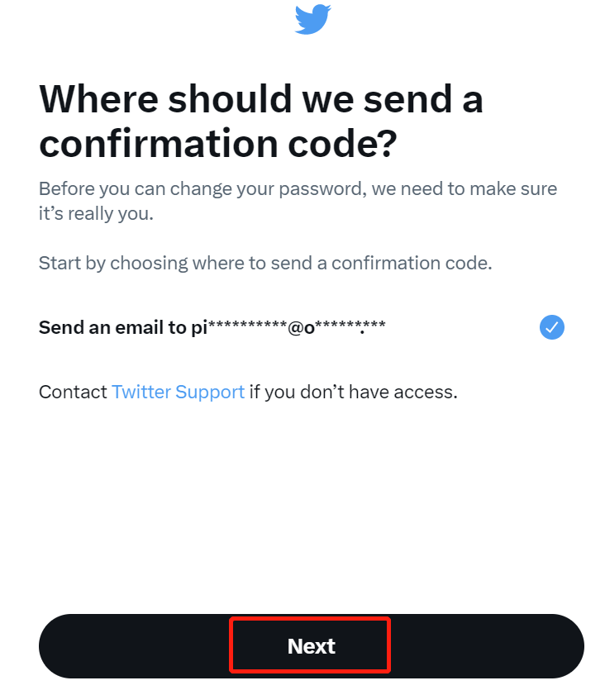605x690 pixels.
Task: Click the blue Twitter bird logo
Action: [313, 19]
